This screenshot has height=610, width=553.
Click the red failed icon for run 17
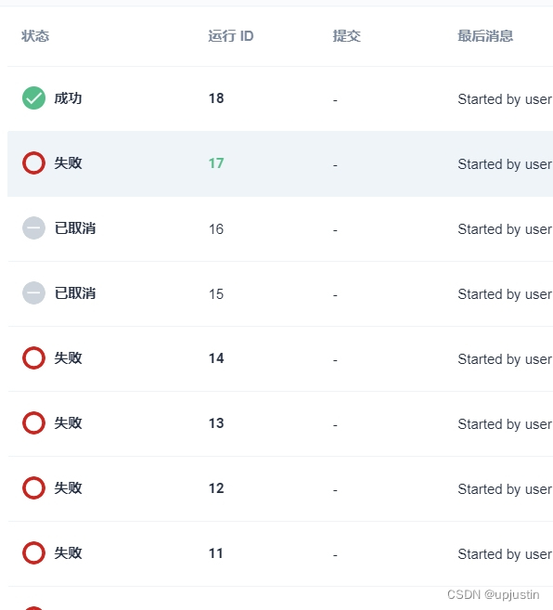[x=33, y=163]
